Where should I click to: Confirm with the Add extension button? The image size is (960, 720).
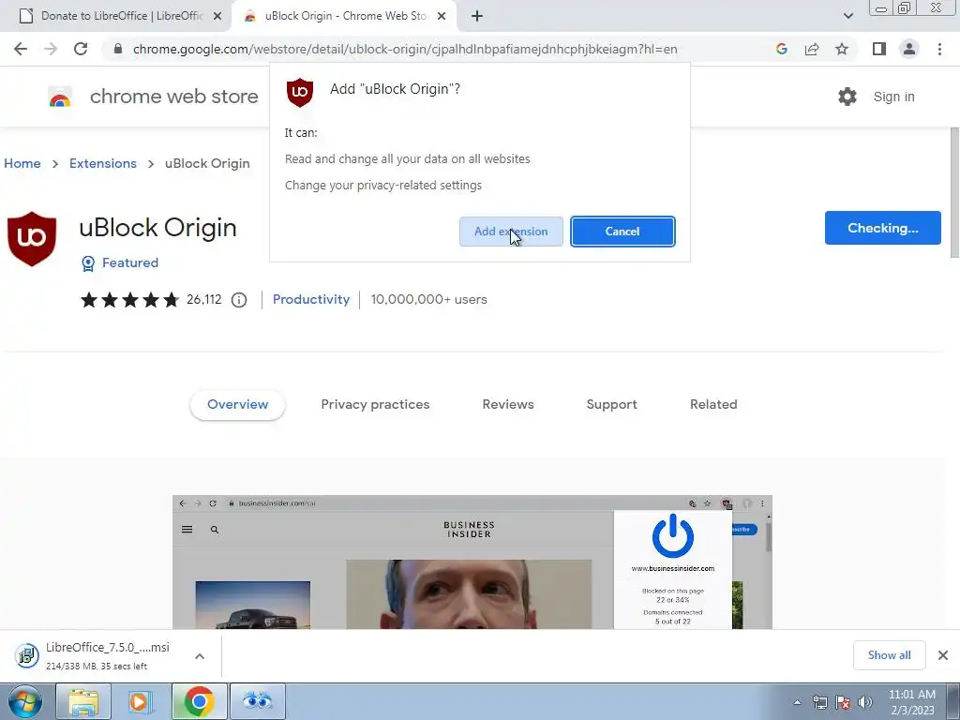click(x=511, y=232)
